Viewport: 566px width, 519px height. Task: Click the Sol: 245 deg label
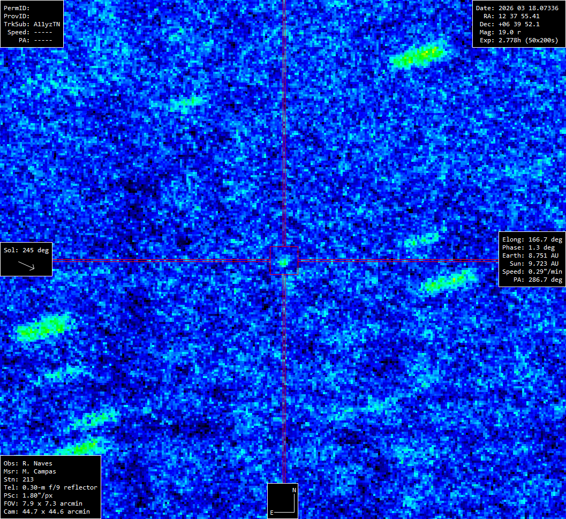pos(26,250)
